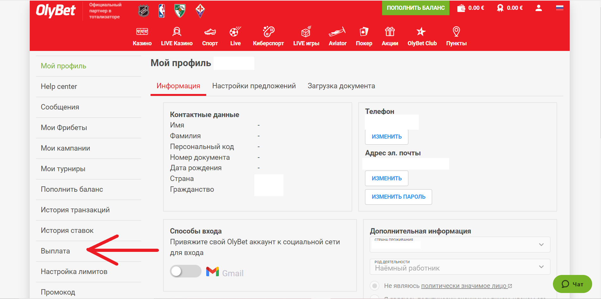
Task: Open the Пункты location pin icon
Action: (x=456, y=31)
